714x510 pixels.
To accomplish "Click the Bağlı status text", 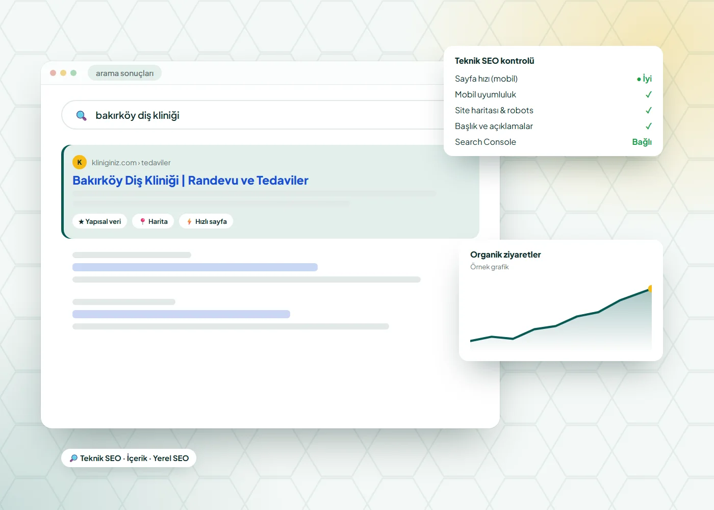I will (642, 142).
